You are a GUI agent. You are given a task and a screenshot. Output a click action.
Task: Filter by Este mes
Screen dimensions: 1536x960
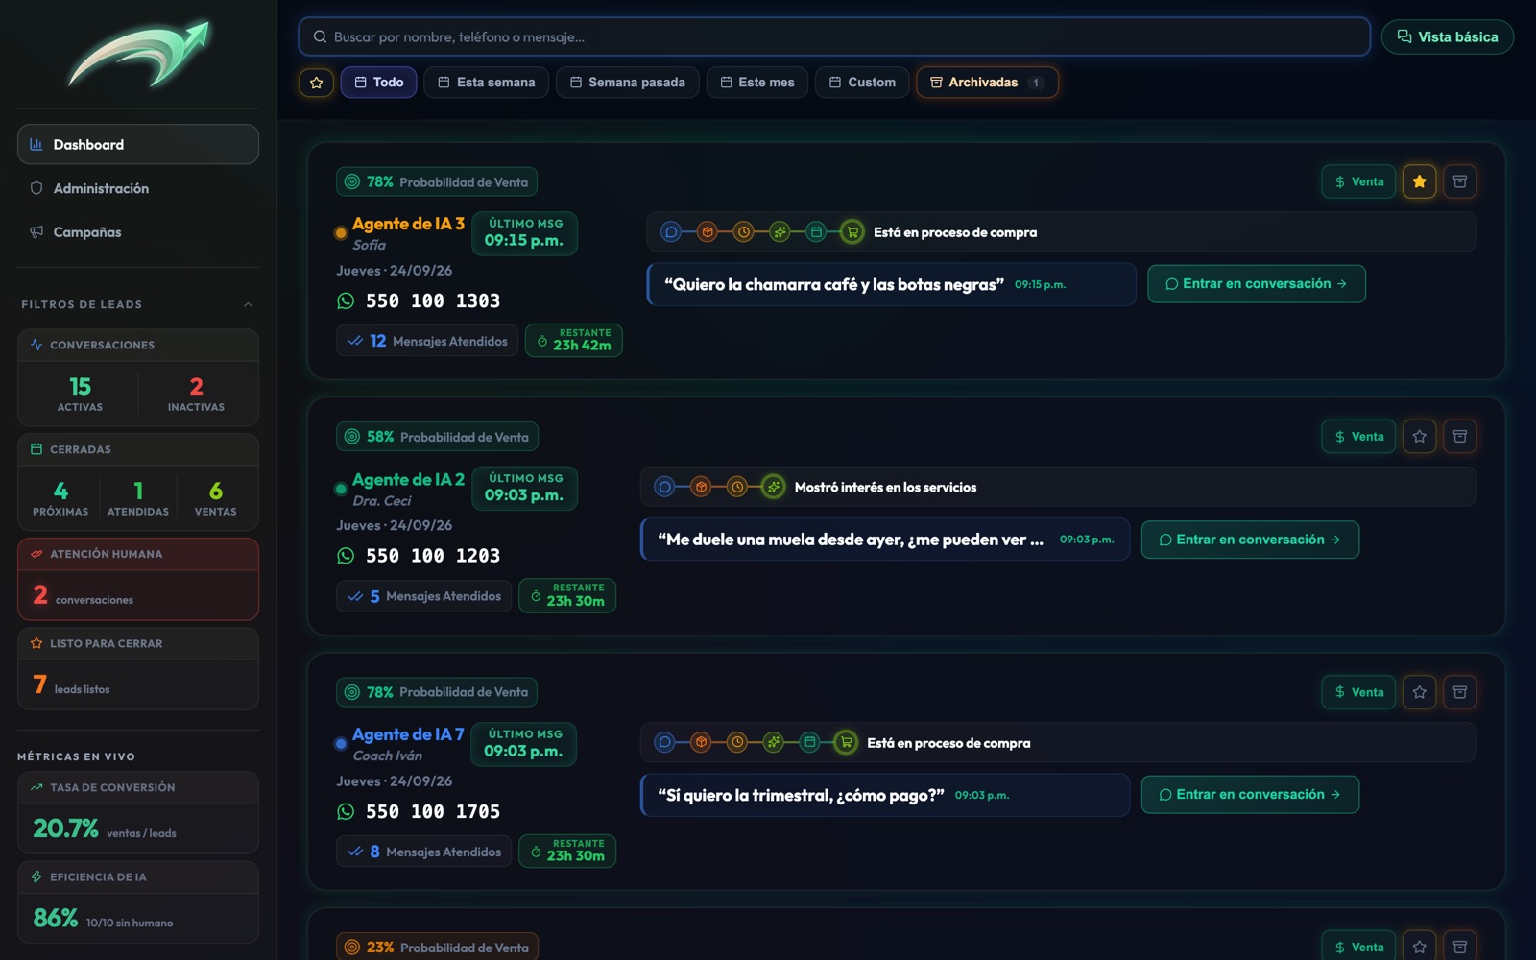(757, 83)
